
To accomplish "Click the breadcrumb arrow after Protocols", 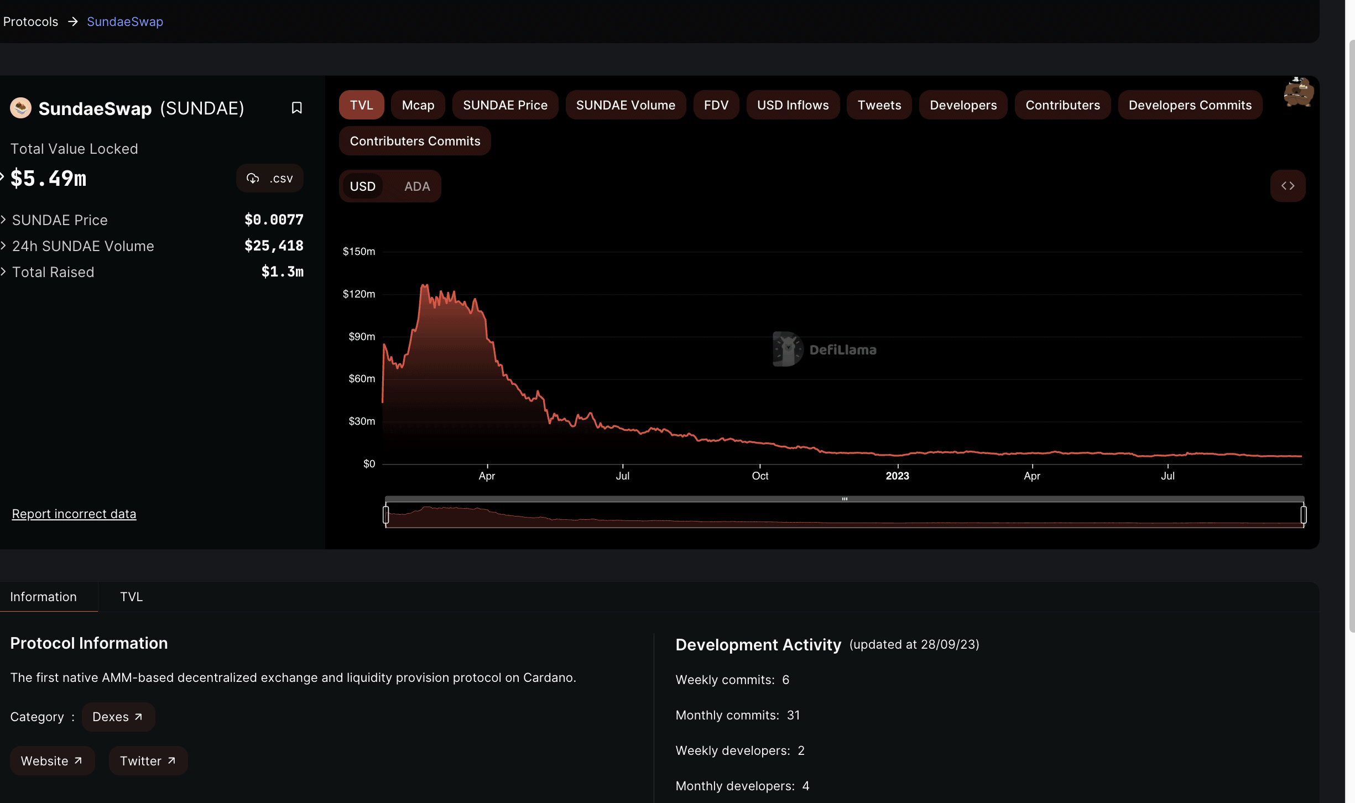I will [72, 22].
